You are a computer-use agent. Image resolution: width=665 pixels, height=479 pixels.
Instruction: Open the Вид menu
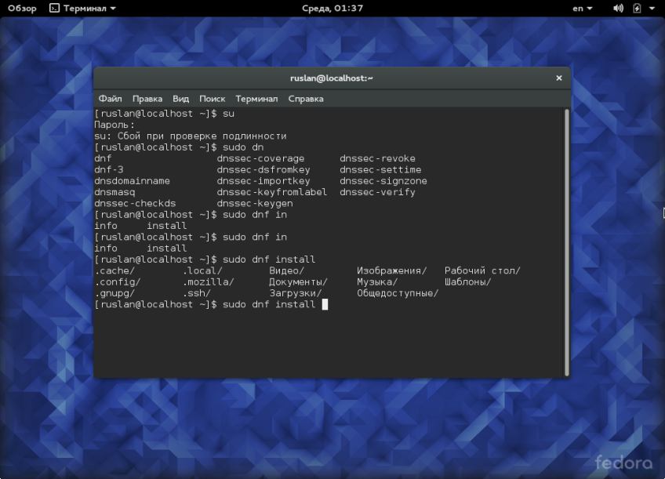pos(180,99)
